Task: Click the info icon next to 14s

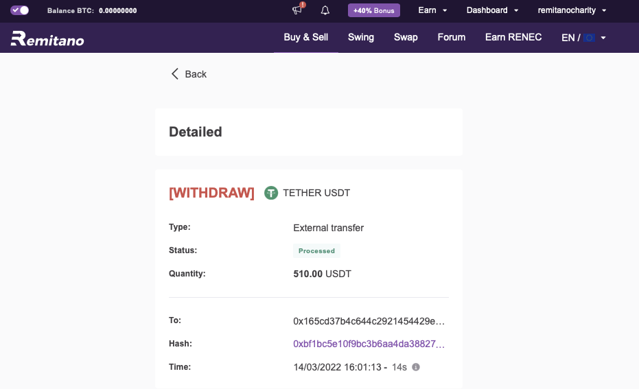Action: pyautogui.click(x=416, y=367)
